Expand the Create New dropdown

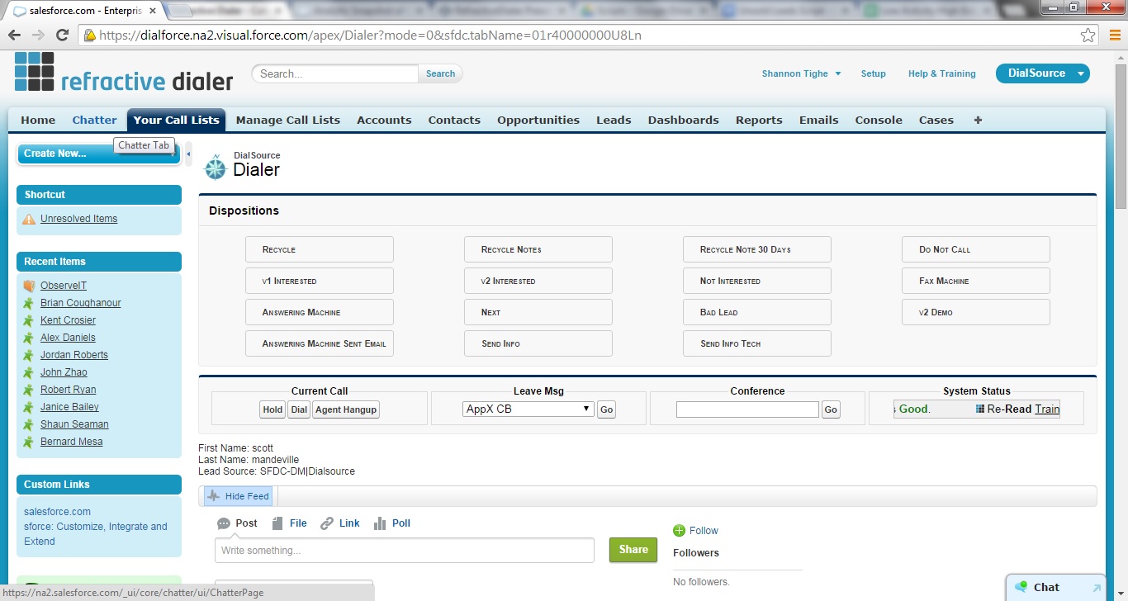[98, 154]
